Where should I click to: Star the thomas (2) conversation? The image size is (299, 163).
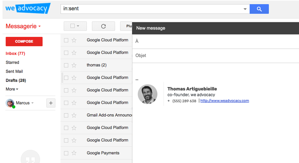coord(74,65)
